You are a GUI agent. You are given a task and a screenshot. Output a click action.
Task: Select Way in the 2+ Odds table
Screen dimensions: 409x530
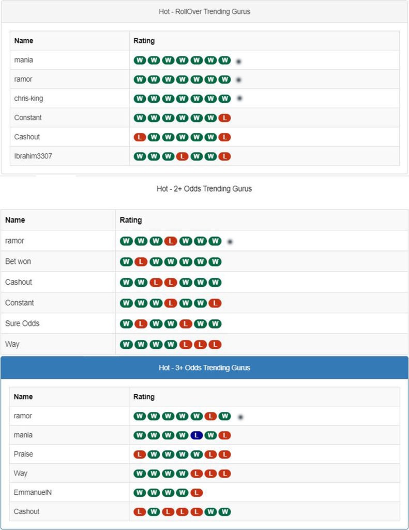12,344
